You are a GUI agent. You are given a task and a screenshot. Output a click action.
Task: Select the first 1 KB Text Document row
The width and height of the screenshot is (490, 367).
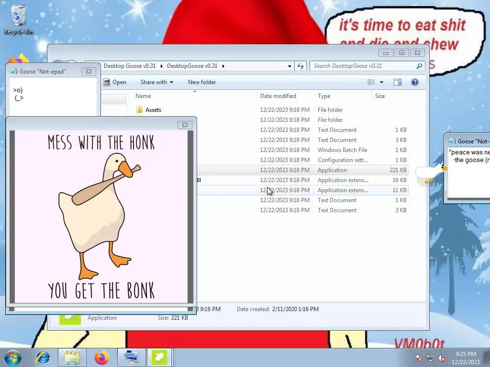click(x=302, y=130)
